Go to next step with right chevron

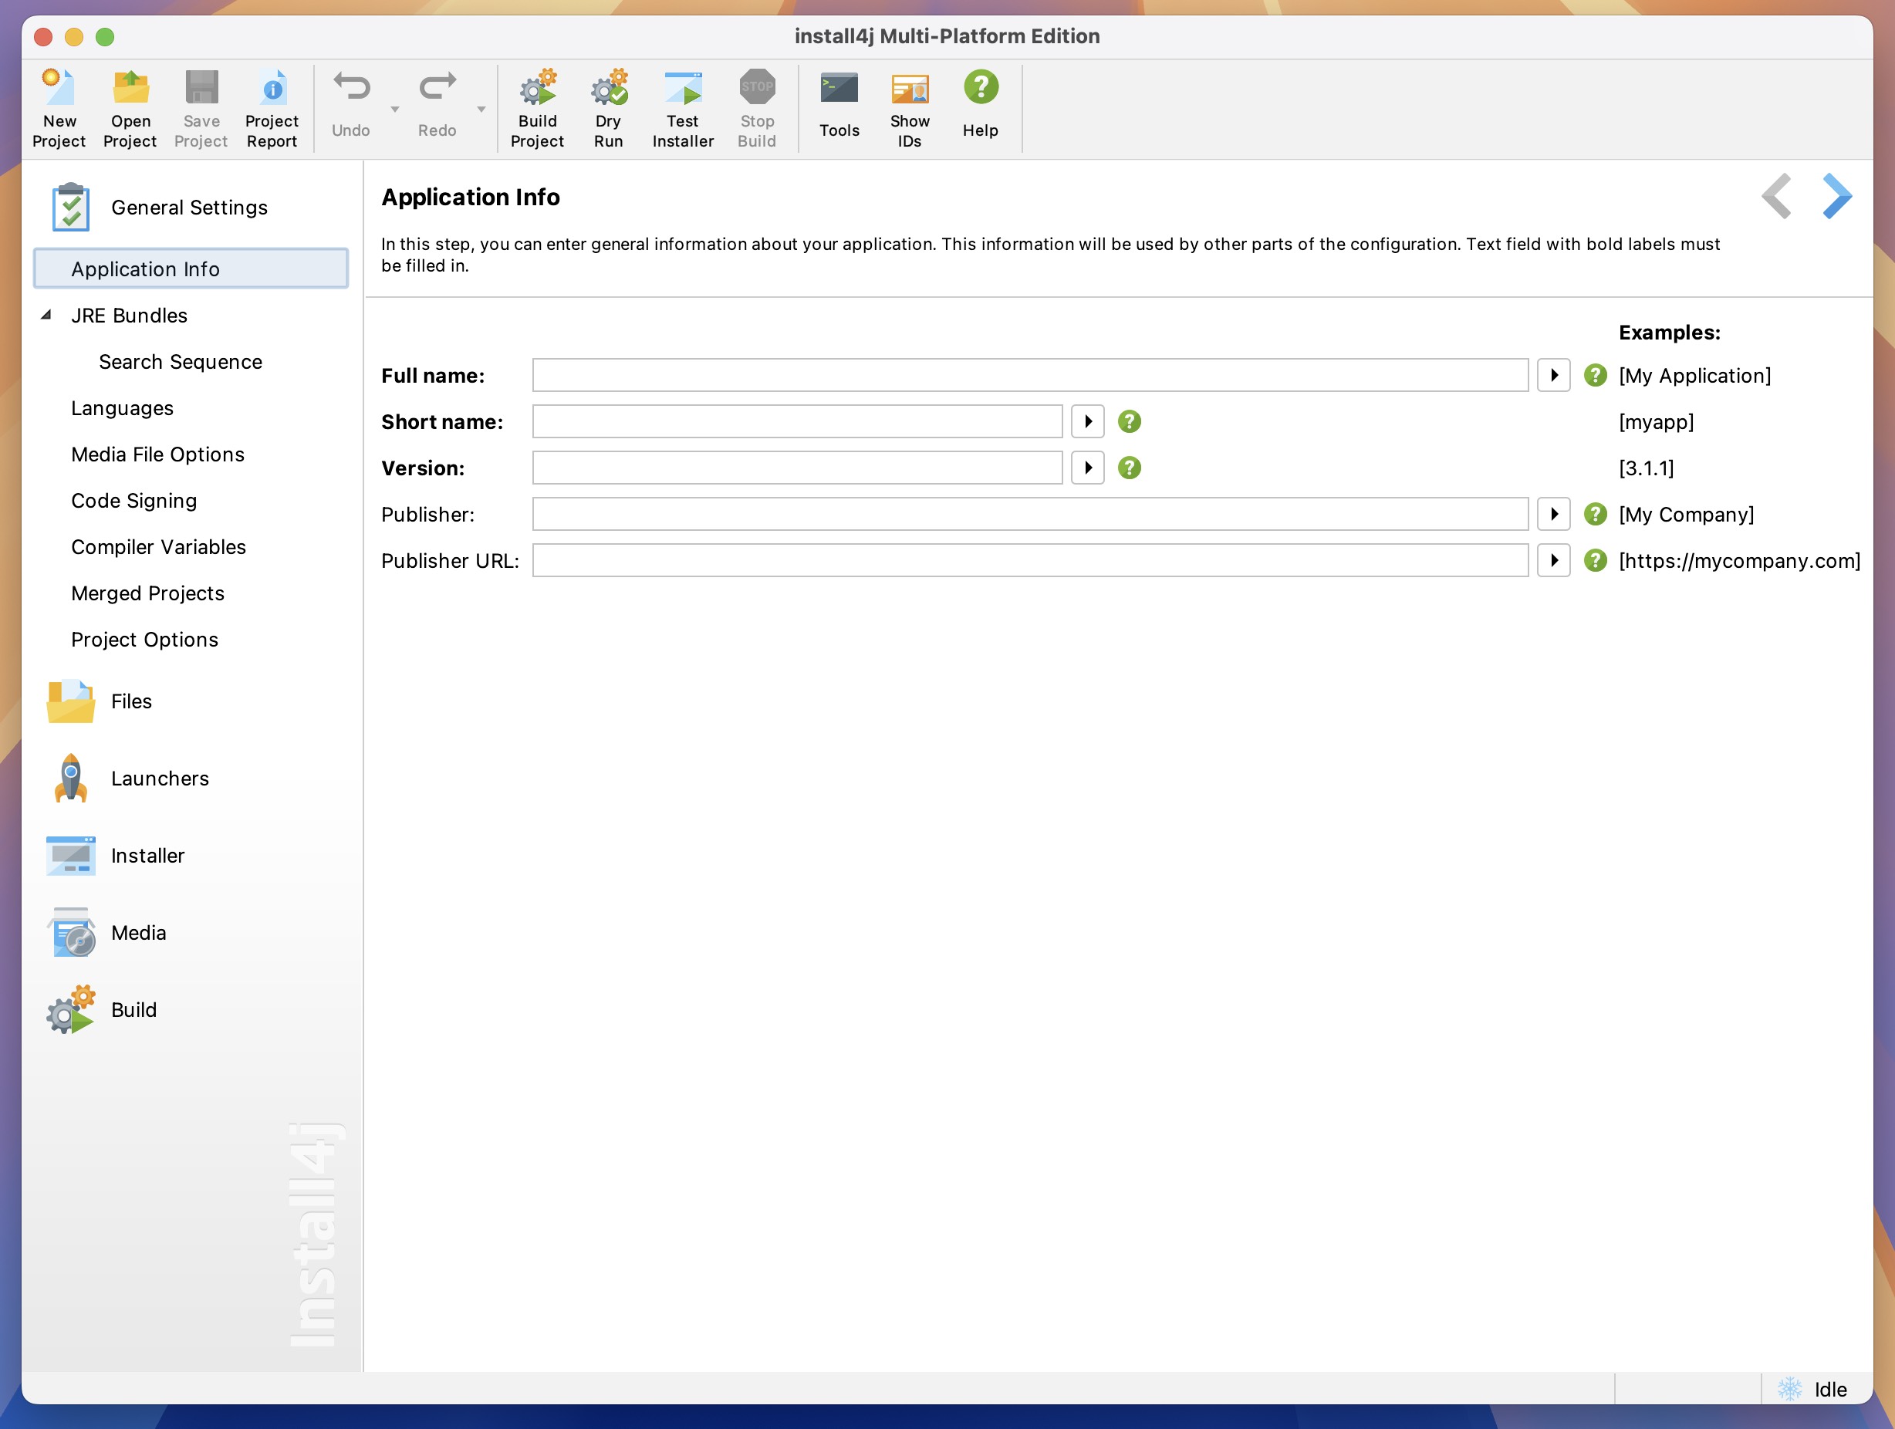pyautogui.click(x=1836, y=196)
